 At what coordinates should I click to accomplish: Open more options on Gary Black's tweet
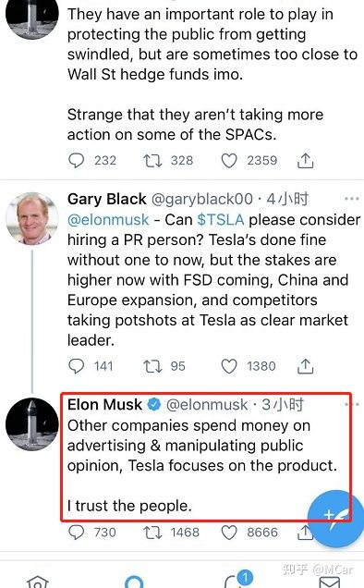(352, 199)
